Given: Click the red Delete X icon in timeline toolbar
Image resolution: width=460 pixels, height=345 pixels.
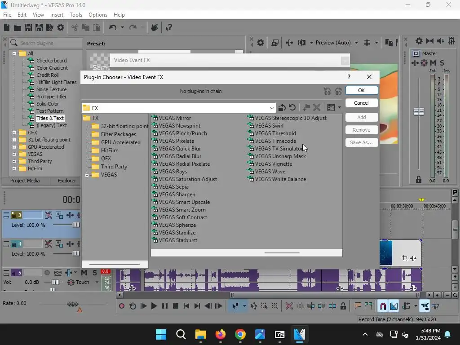Looking at the screenshot, I should (x=289, y=306).
